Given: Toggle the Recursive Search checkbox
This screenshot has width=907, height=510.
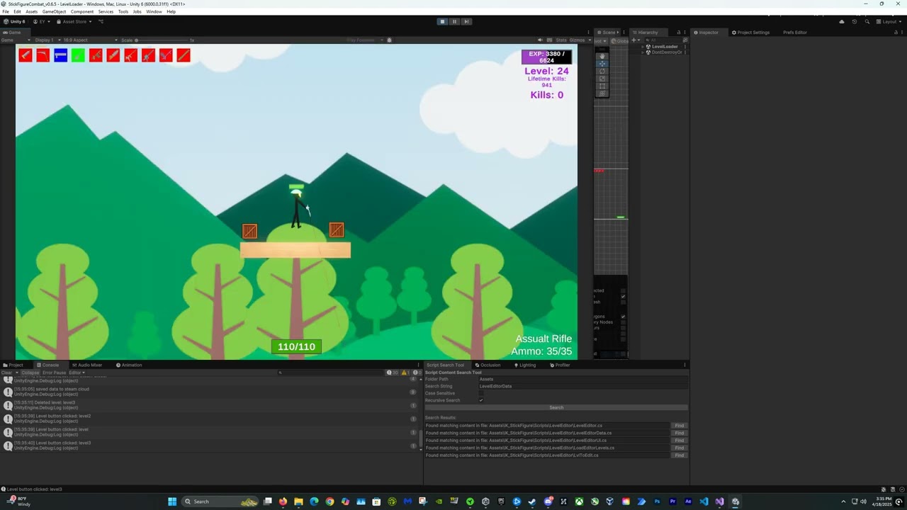Looking at the screenshot, I should [480, 400].
